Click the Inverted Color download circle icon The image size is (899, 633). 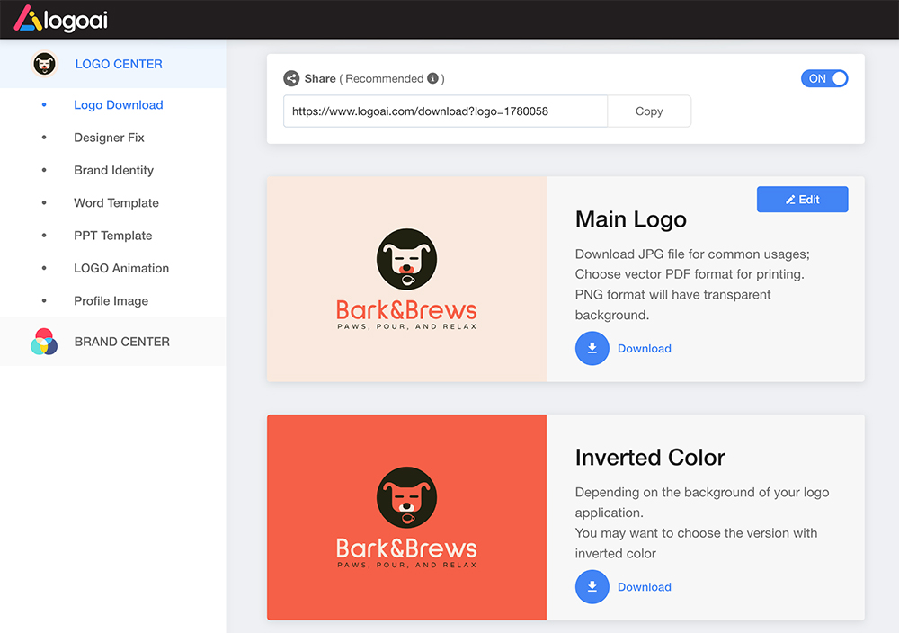coord(592,586)
